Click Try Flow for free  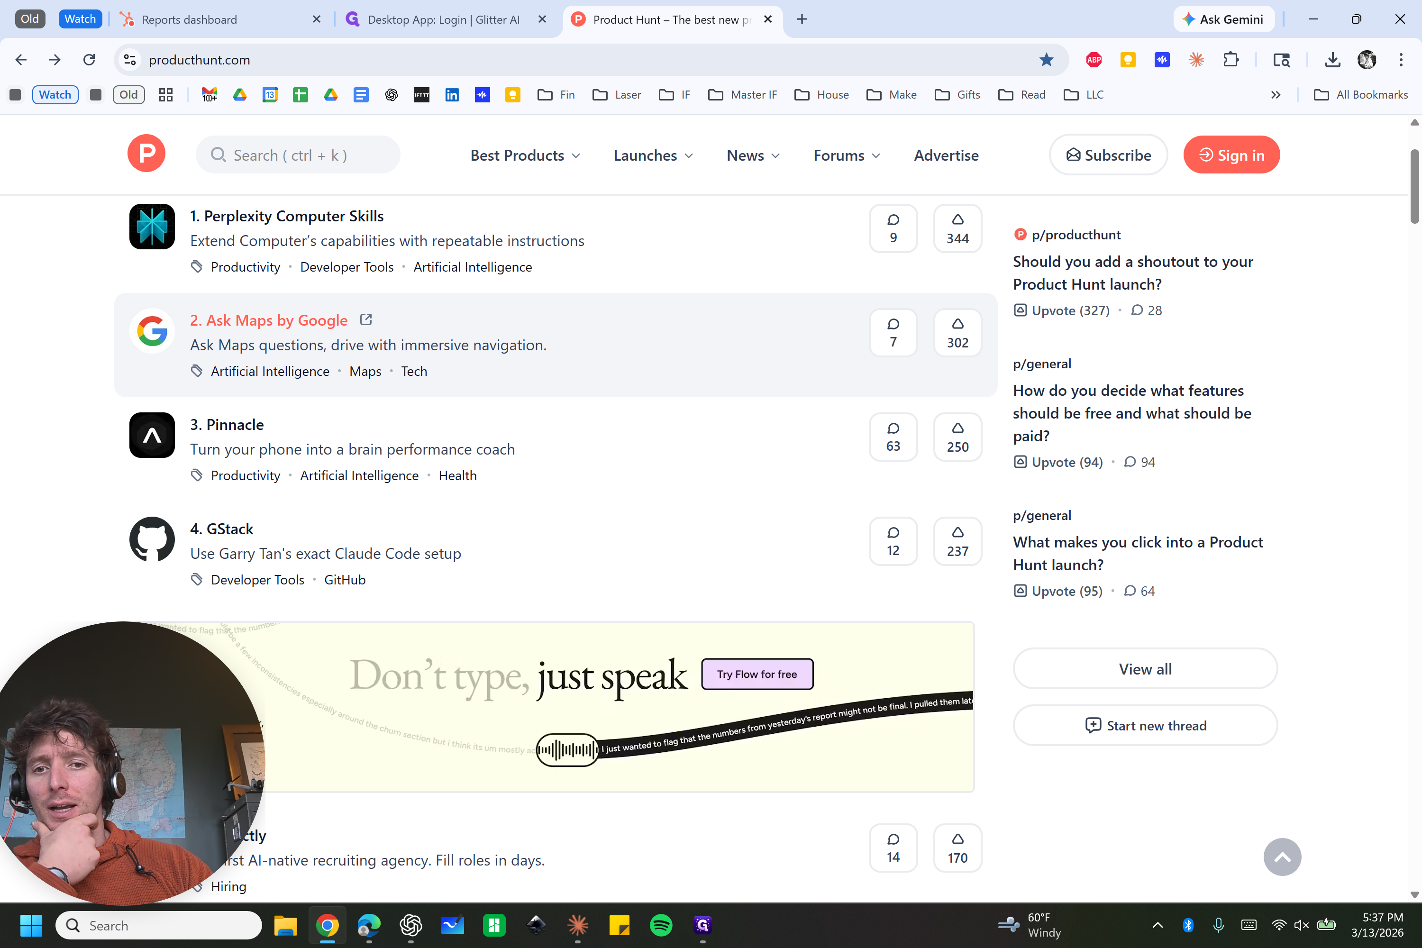pos(757,674)
